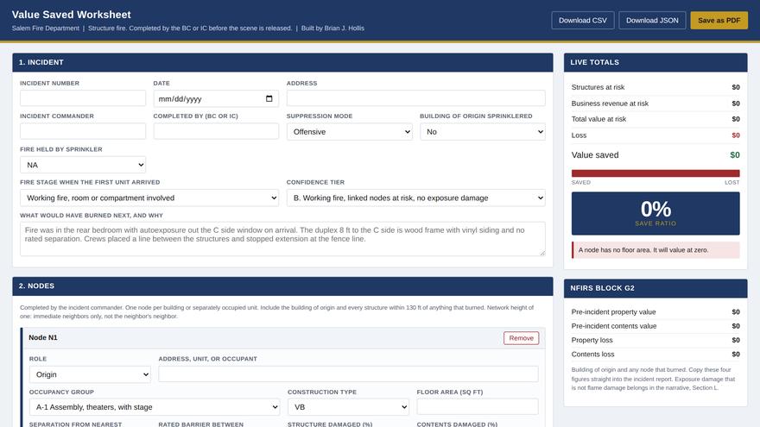Open the Confidence Tier dropdown

(416, 198)
